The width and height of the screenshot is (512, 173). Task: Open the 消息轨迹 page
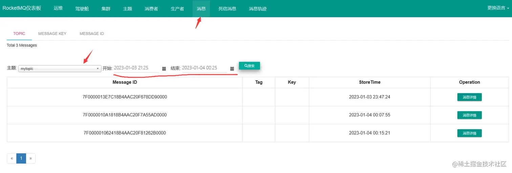[x=258, y=8]
